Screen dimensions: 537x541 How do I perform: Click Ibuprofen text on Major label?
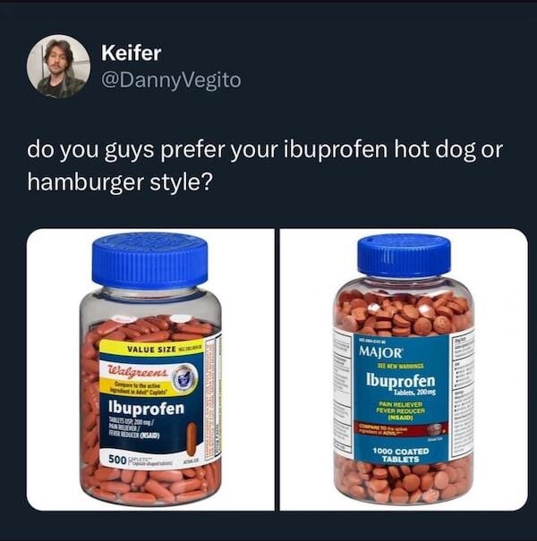point(401,381)
